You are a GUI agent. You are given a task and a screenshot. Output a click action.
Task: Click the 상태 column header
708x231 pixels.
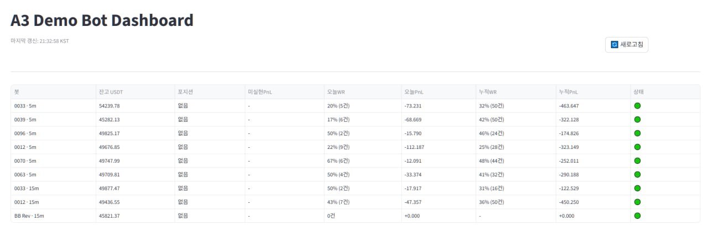coord(665,92)
